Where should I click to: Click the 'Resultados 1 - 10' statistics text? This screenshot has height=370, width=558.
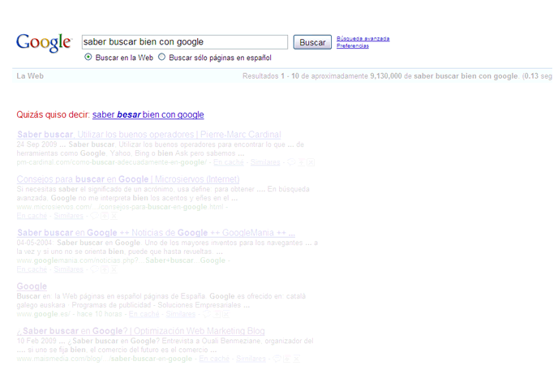(397, 76)
